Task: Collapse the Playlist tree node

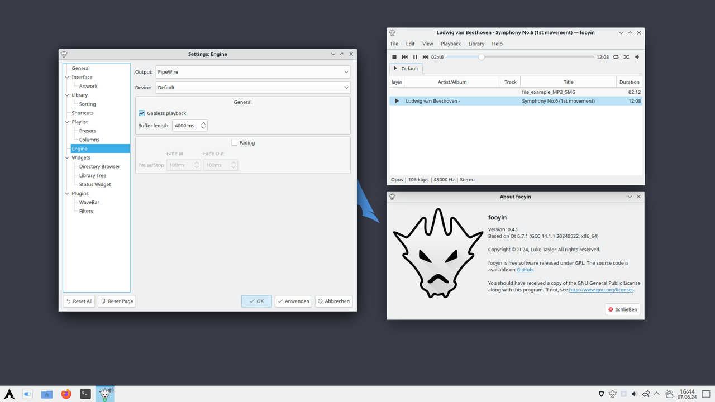Action: point(68,122)
